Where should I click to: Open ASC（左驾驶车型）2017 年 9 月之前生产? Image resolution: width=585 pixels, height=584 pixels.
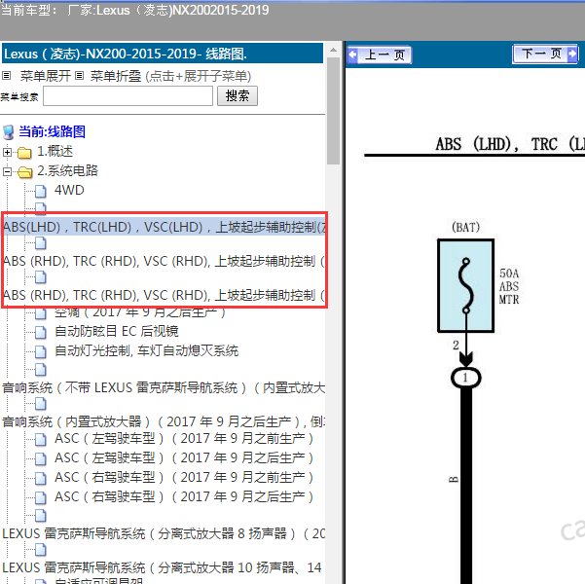click(x=184, y=438)
